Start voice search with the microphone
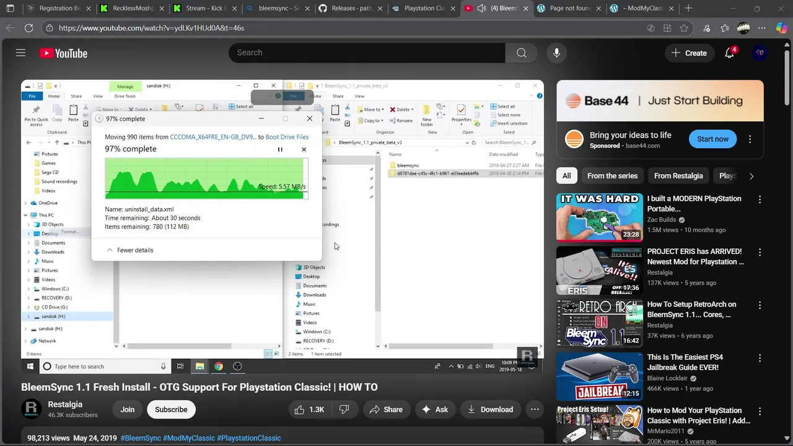This screenshot has width=793, height=446. pyautogui.click(x=556, y=53)
